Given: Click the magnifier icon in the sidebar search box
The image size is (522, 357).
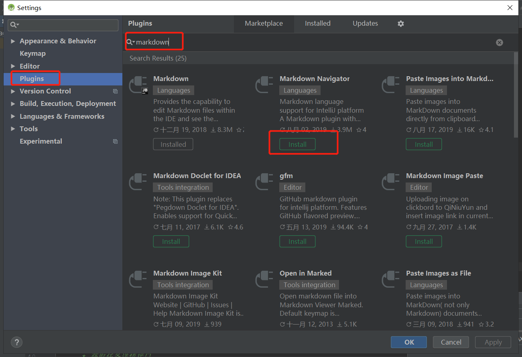Looking at the screenshot, I should (x=14, y=24).
